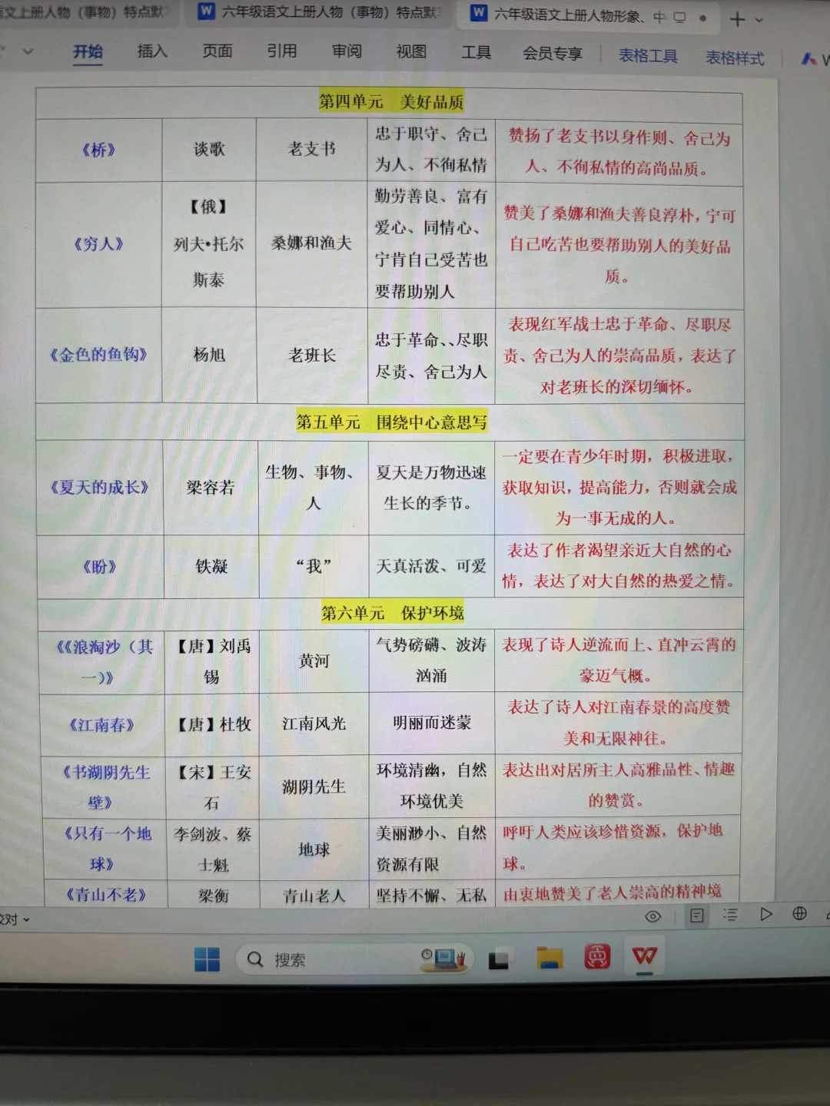Open the 引用 ribbon tab

[x=281, y=51]
